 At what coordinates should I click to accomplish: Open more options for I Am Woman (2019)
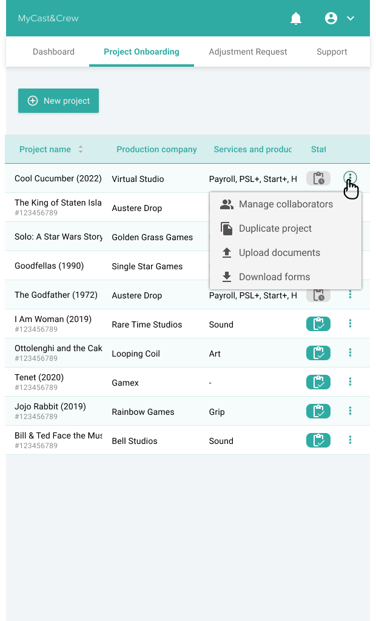point(351,324)
